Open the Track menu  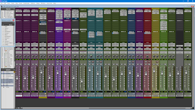(13, 3)
